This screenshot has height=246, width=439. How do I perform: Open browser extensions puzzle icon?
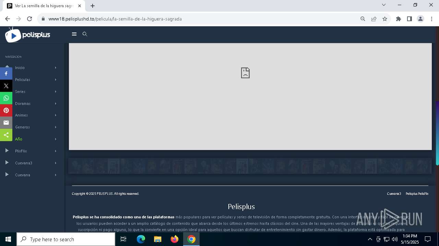click(x=399, y=19)
